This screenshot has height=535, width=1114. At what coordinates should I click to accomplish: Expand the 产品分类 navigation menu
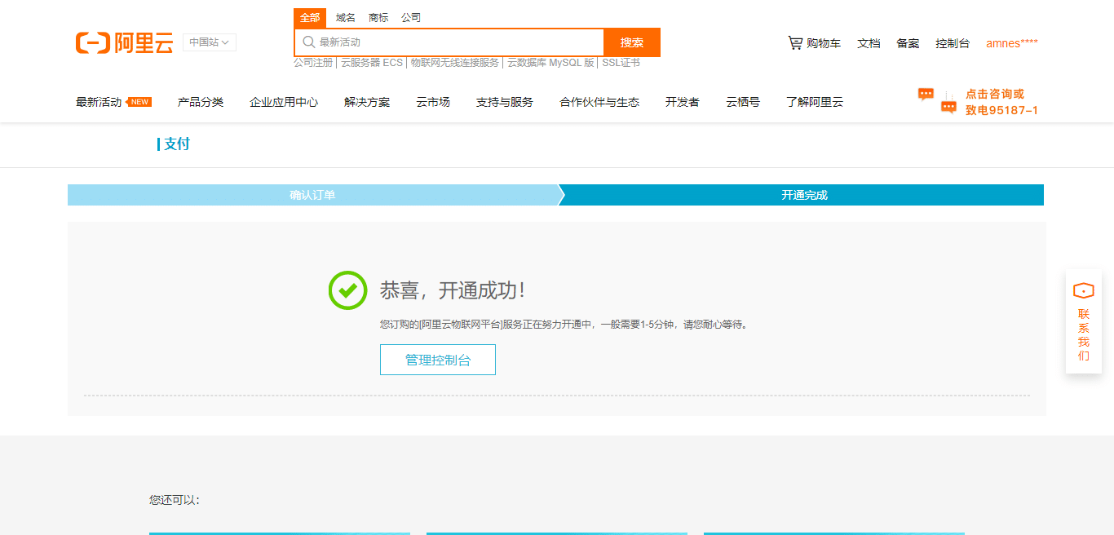click(x=201, y=102)
